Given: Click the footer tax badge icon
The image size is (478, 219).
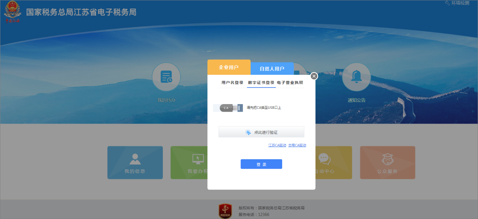Looking at the screenshot, I should [225, 211].
